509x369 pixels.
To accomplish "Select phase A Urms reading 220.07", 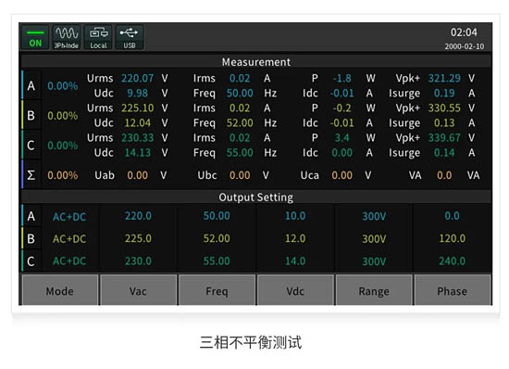I will coord(137,79).
